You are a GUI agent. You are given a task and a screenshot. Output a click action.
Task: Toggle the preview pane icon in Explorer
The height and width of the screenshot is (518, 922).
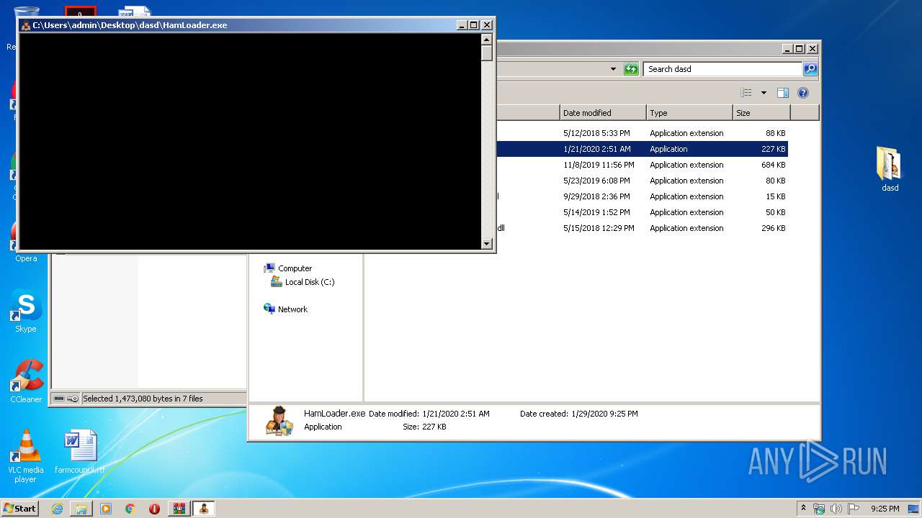783,93
